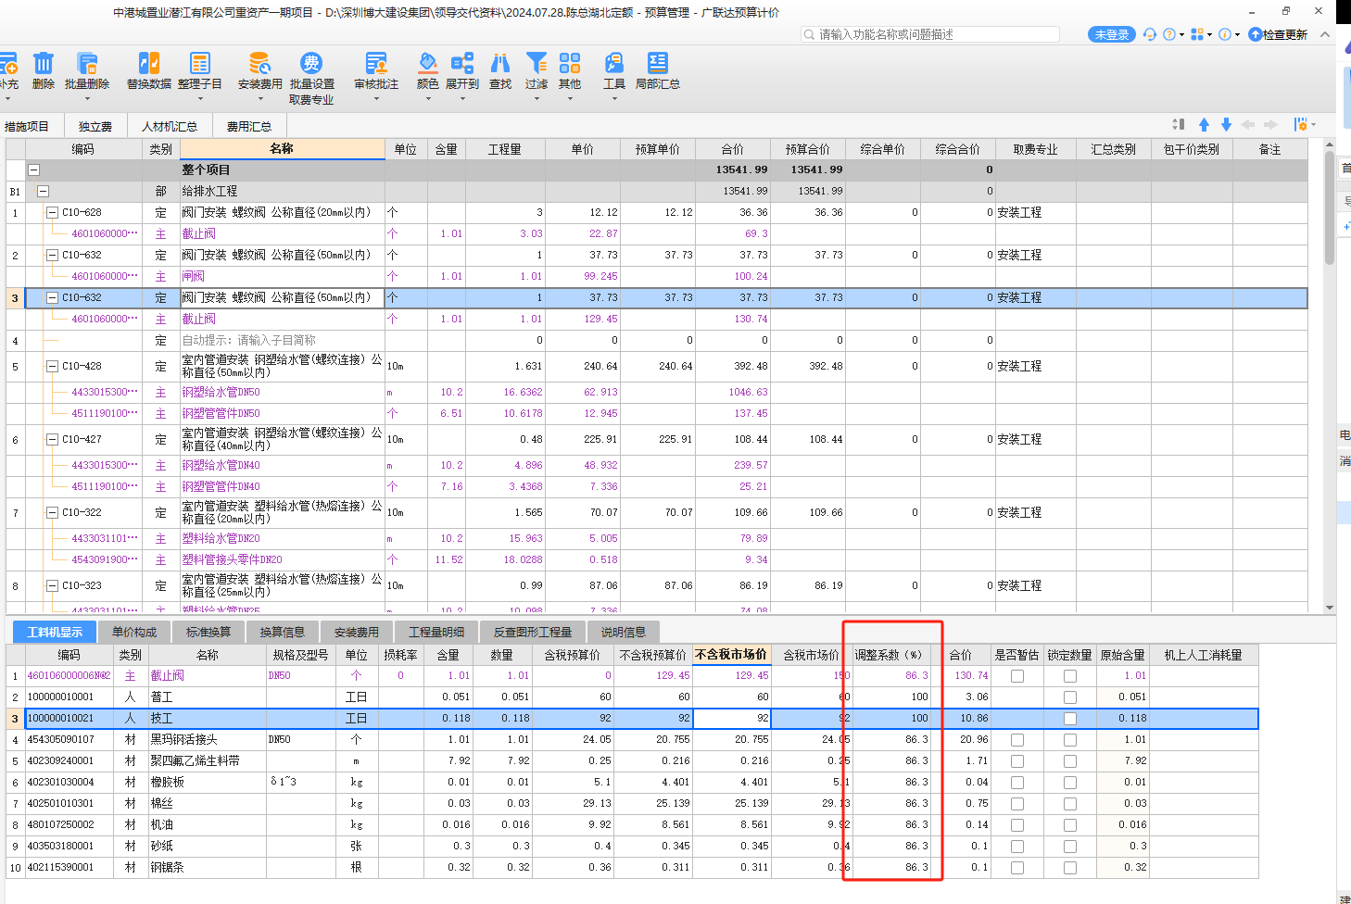Click the question mark help icon

pyautogui.click(x=1169, y=34)
